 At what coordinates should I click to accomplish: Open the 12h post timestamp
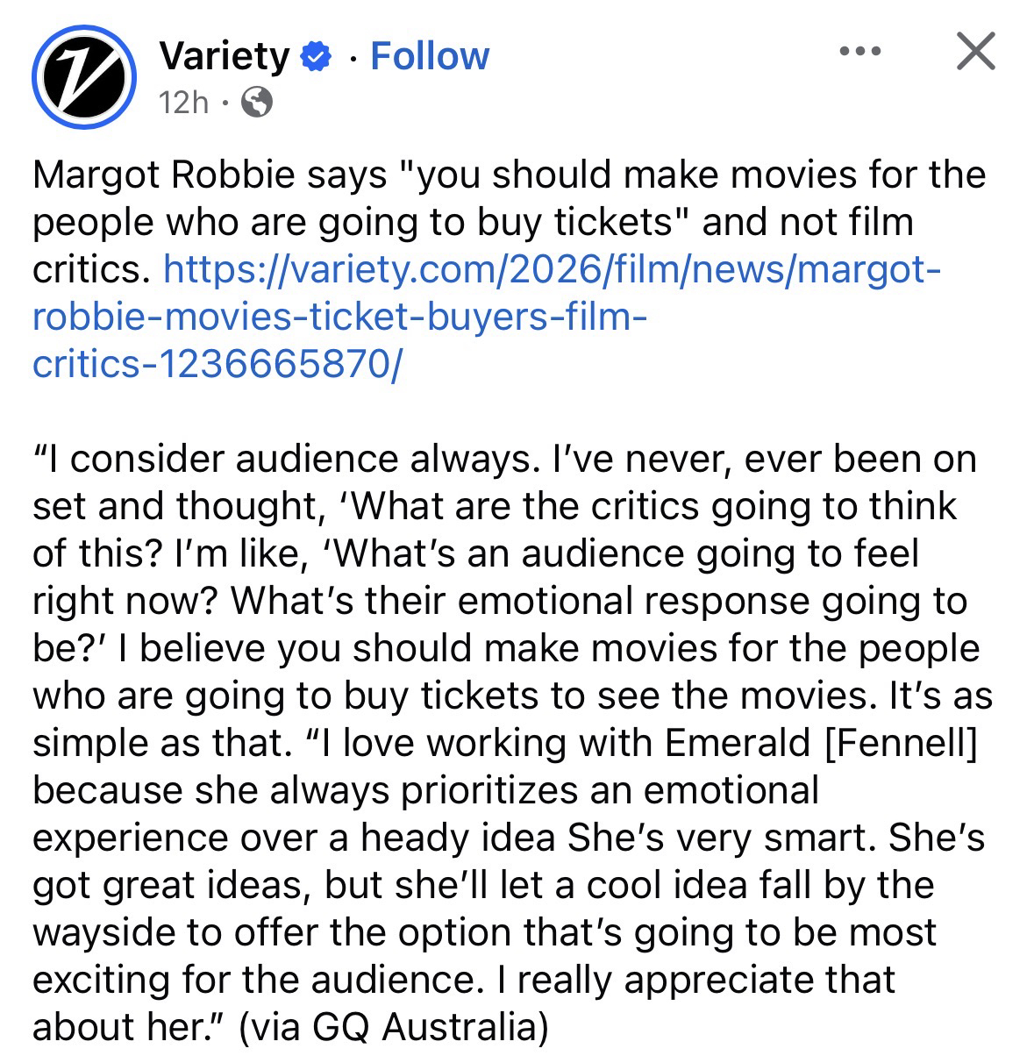pyautogui.click(x=184, y=103)
